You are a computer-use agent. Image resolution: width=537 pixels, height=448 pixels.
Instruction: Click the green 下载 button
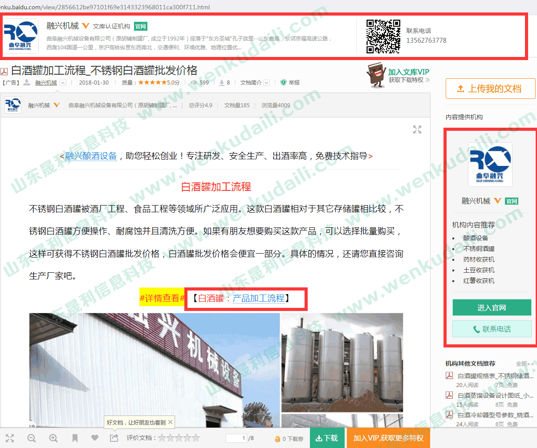[326, 438]
